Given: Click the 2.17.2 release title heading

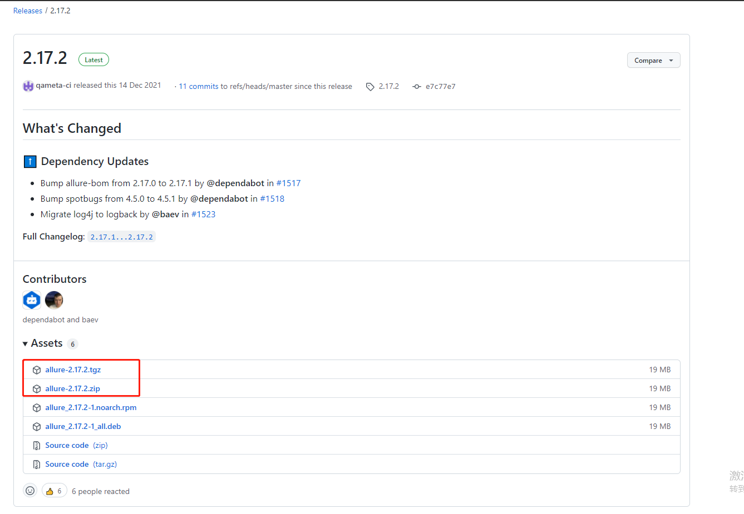Looking at the screenshot, I should (45, 58).
